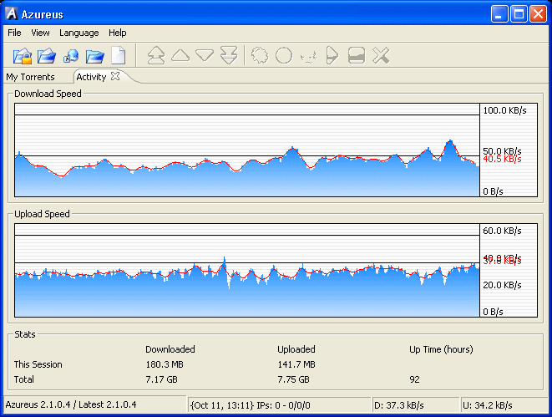Click the total downloaded value 7.17 GB
552x417 pixels.
[x=161, y=379]
